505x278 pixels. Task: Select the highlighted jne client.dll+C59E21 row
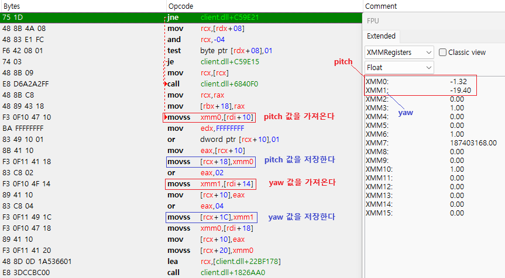(x=181, y=18)
